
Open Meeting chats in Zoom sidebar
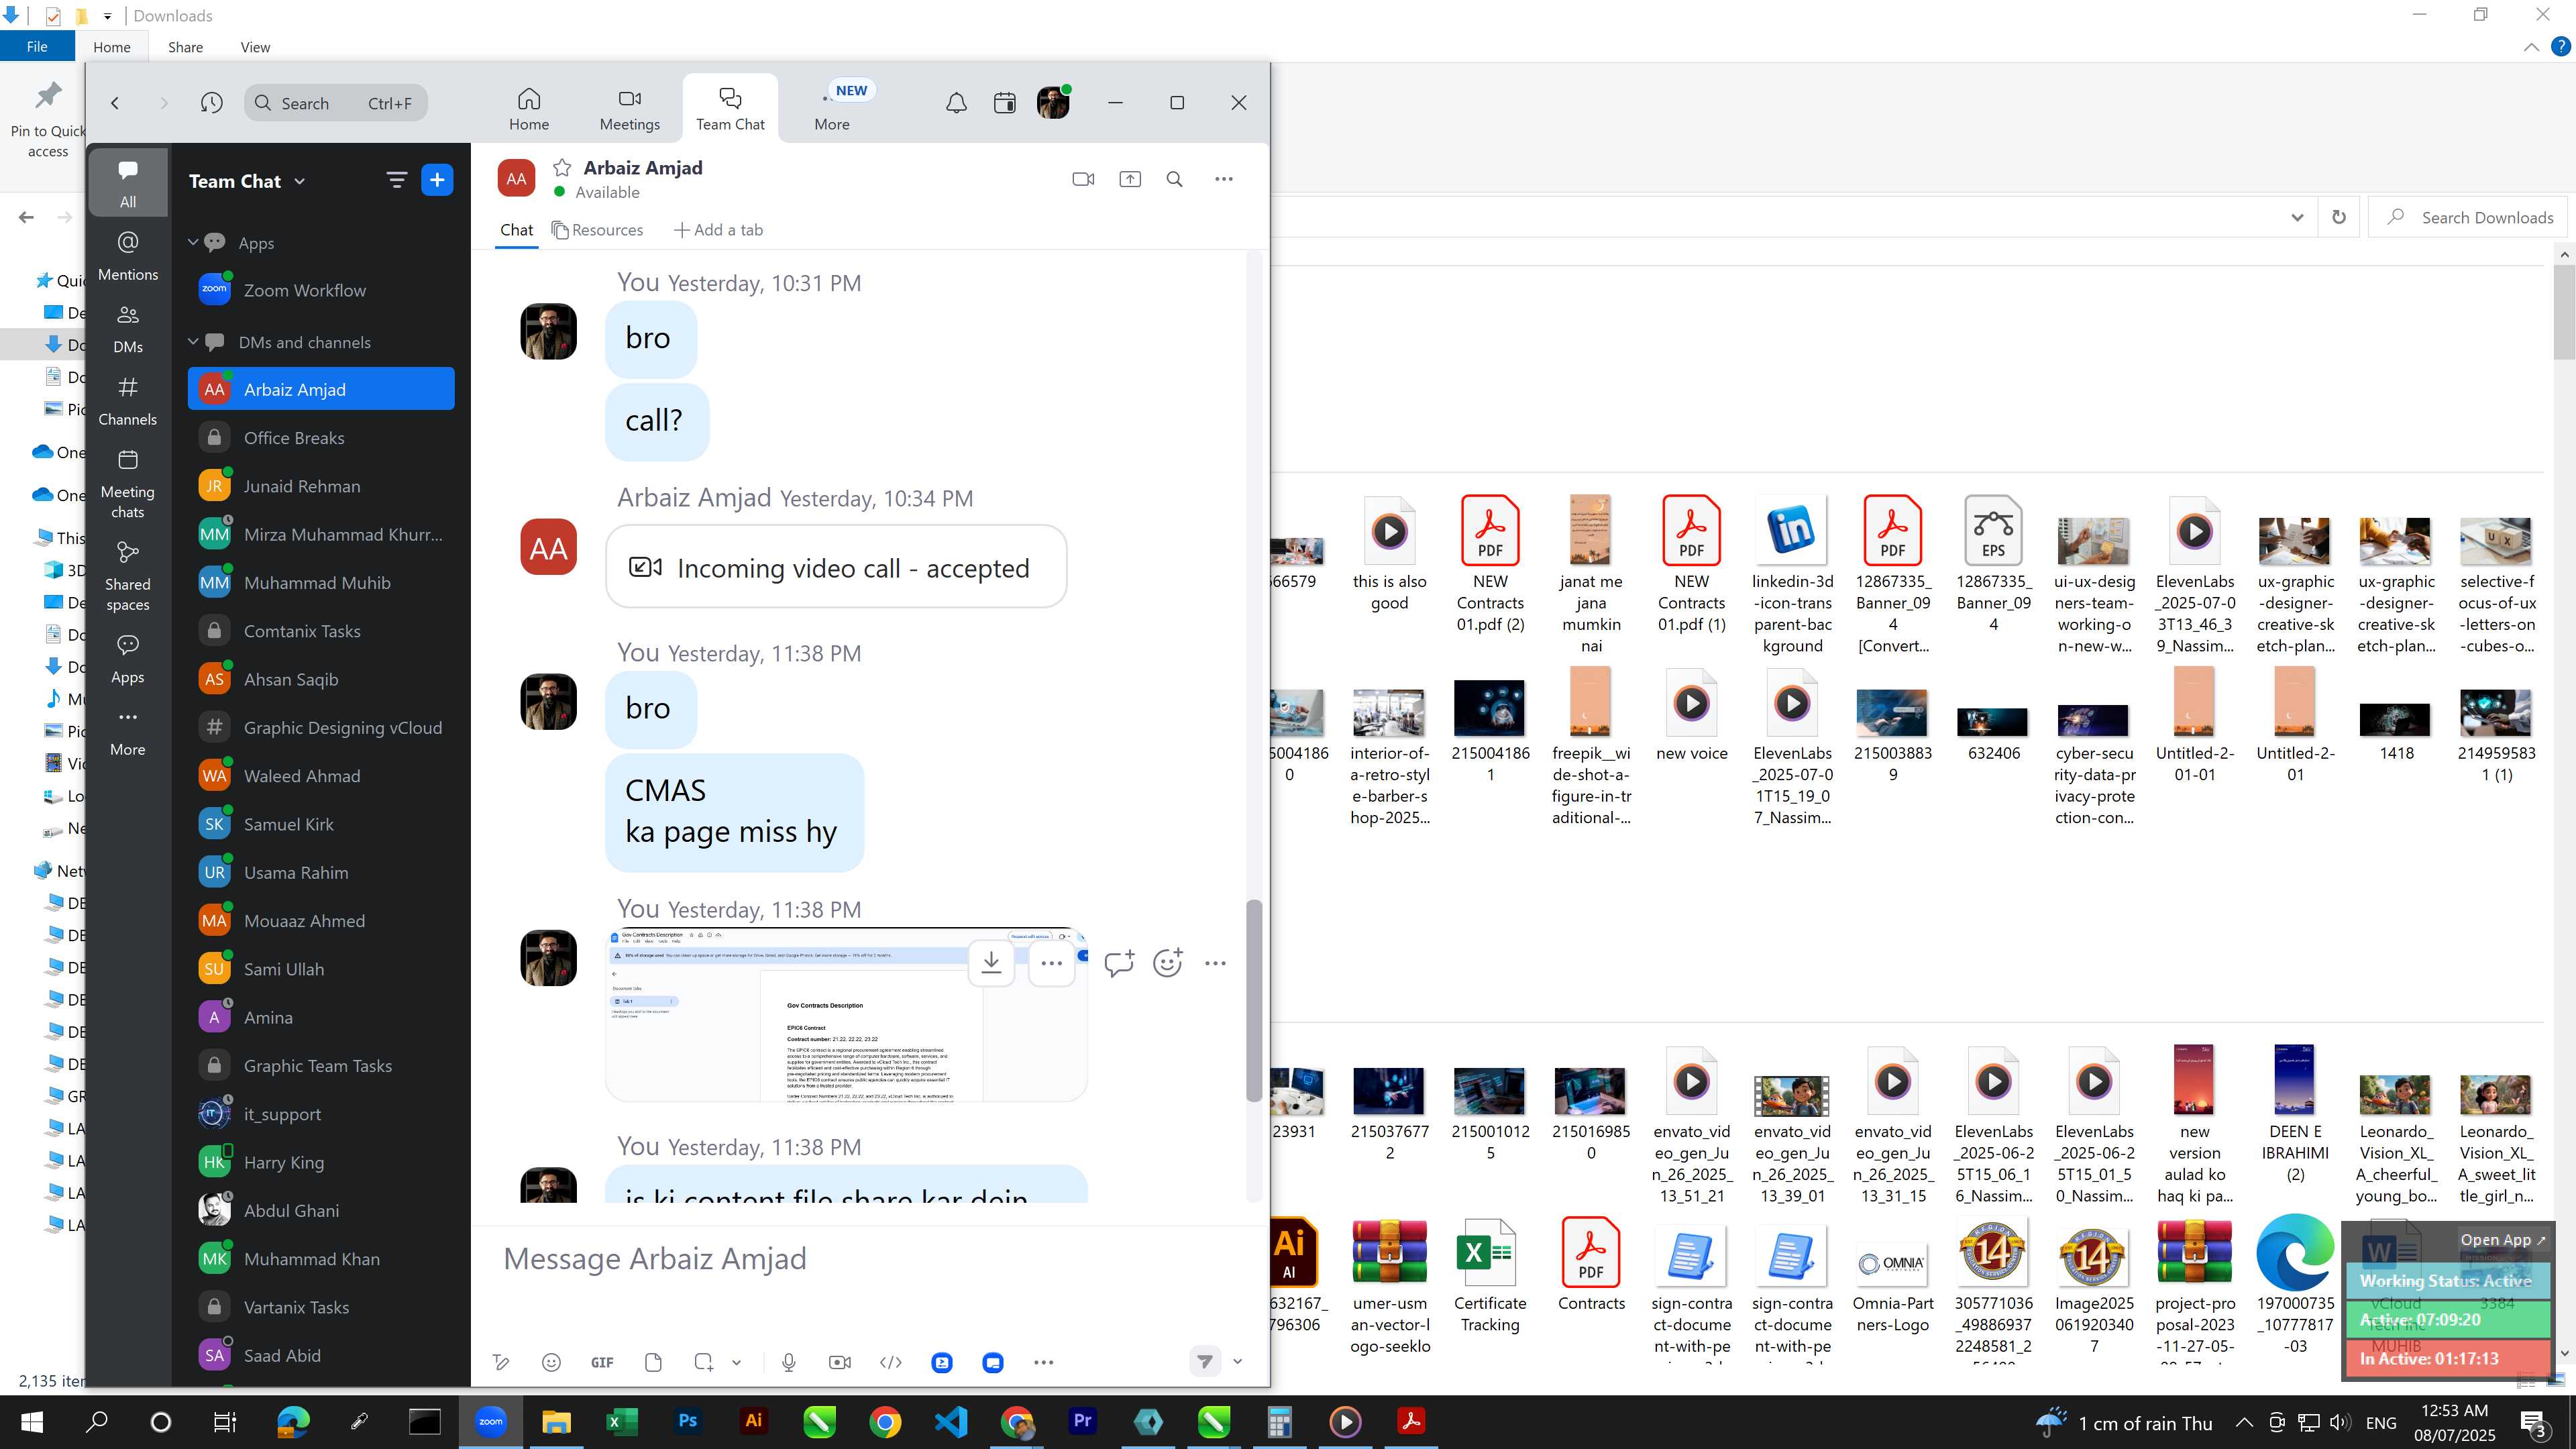tap(128, 484)
